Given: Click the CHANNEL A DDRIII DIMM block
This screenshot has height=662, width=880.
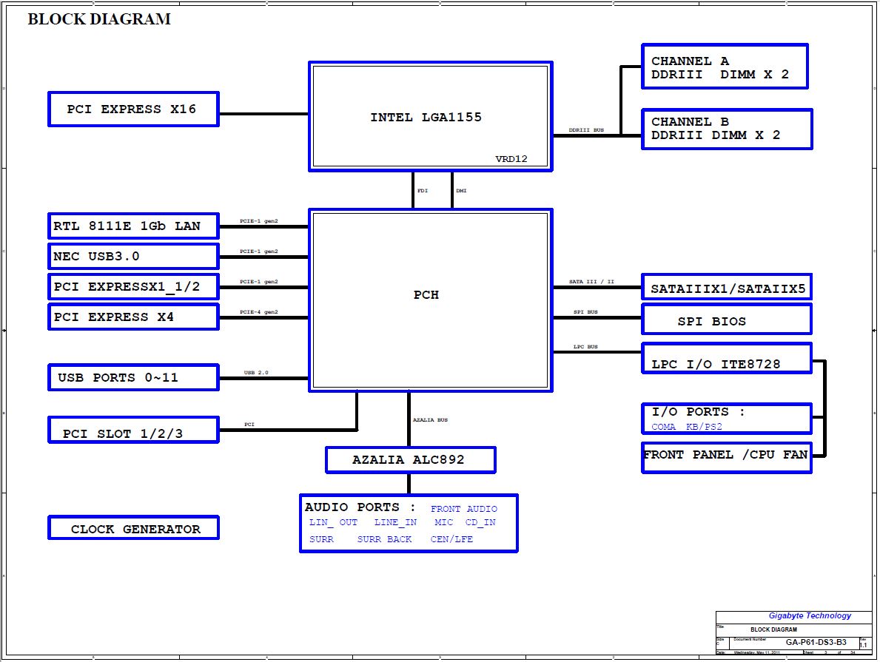Looking at the screenshot, I should point(724,67).
